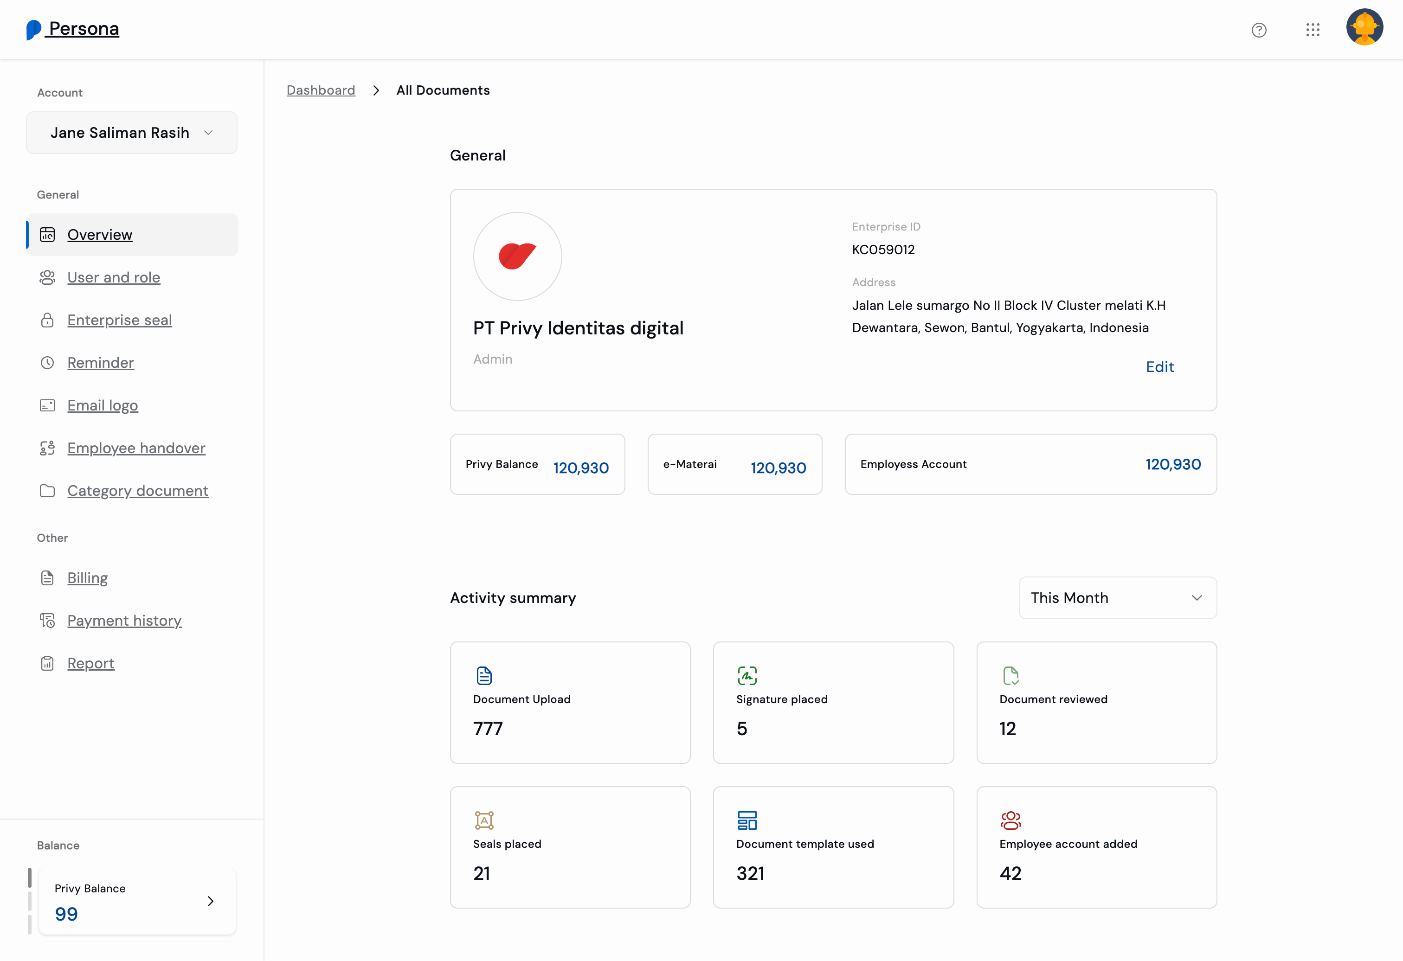Select Payment history in sidebar
The height and width of the screenshot is (961, 1403).
(124, 621)
